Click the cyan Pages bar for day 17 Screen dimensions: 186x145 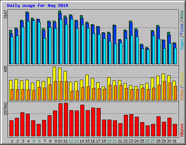[x=99, y=49]
